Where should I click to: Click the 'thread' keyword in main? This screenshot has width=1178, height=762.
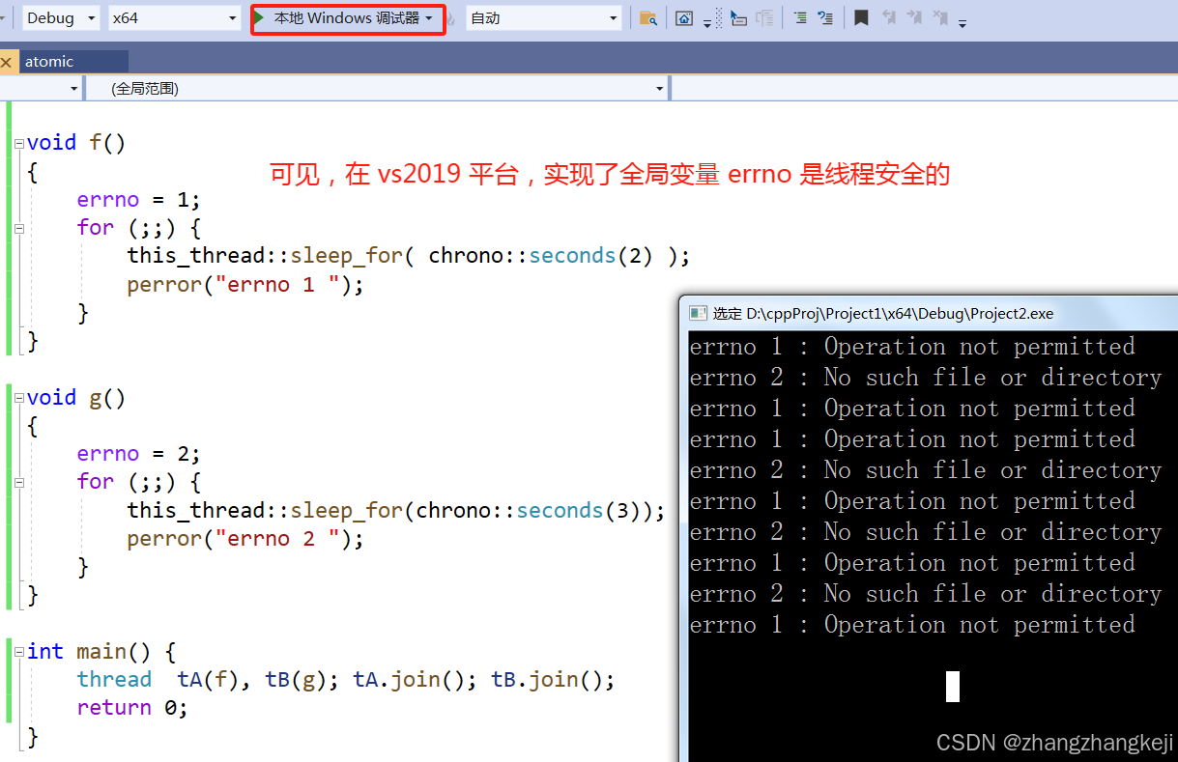click(x=114, y=680)
